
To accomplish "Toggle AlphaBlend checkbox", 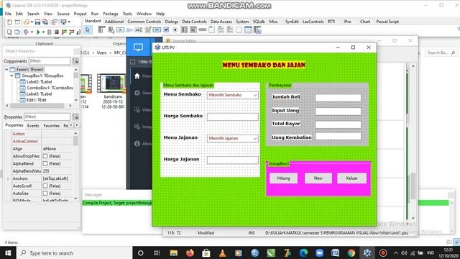I will pos(45,163).
